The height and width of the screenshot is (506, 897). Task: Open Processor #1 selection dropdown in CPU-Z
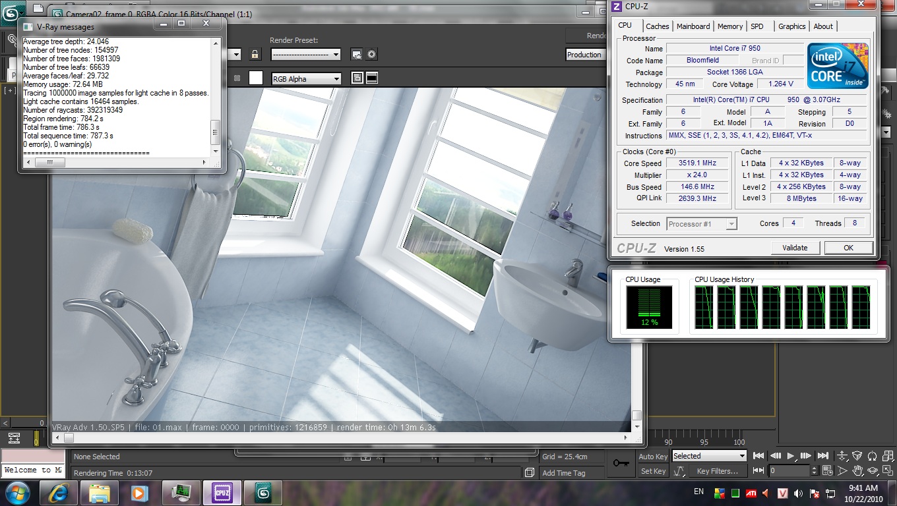click(702, 224)
